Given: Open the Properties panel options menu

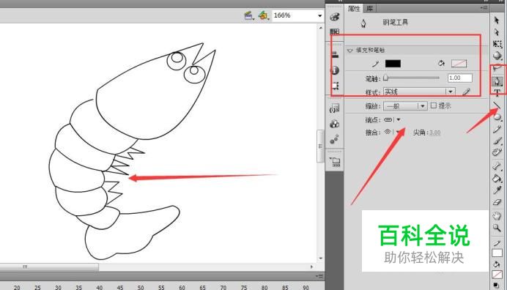Looking at the screenshot, I should tap(484, 7).
